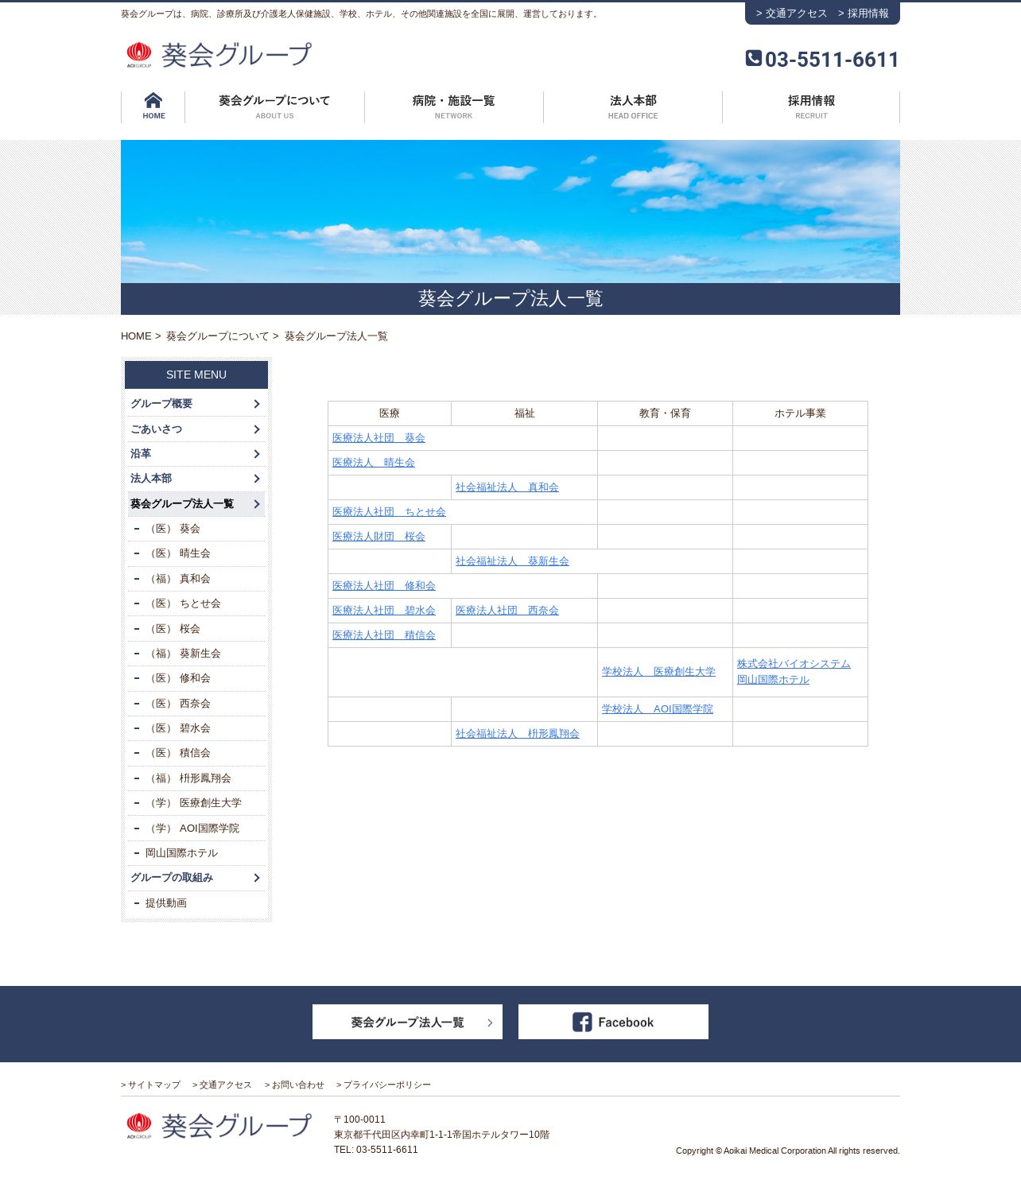
Task: Click 学校法人 医療創生大学 table link
Action: point(658,672)
